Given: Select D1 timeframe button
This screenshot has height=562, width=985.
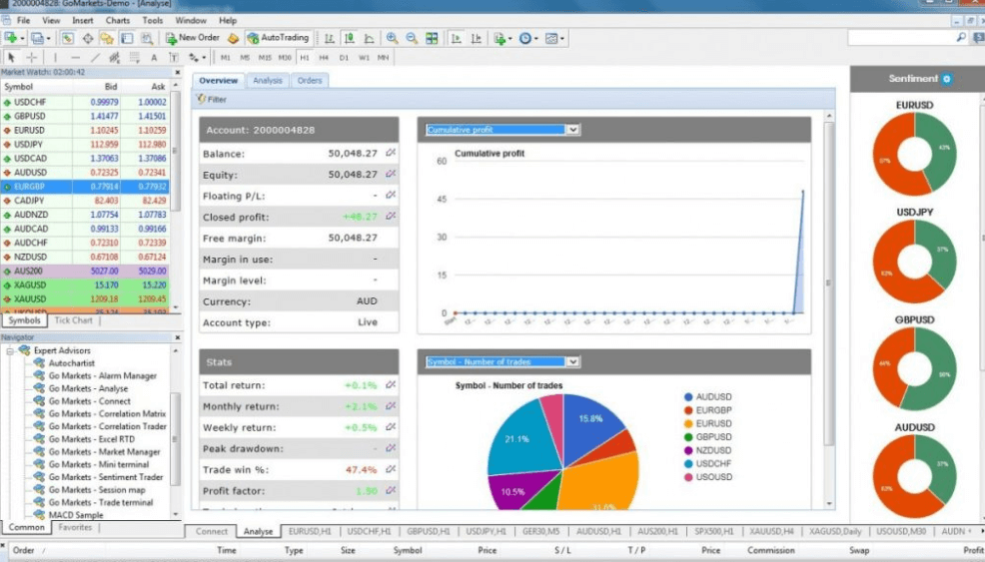Looking at the screenshot, I should coord(344,57).
